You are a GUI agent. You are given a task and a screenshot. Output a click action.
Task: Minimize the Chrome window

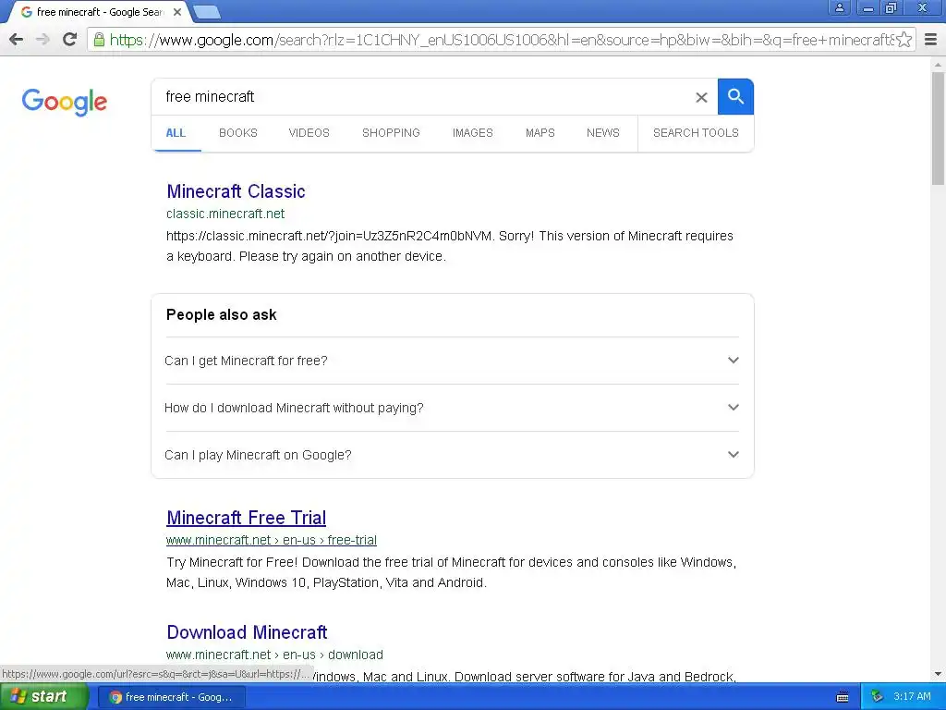click(x=867, y=7)
